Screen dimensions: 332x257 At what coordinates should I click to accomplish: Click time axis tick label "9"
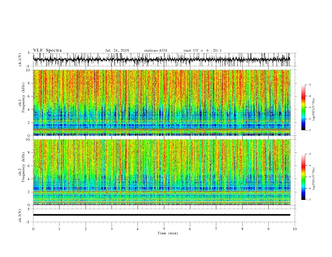click(268, 229)
